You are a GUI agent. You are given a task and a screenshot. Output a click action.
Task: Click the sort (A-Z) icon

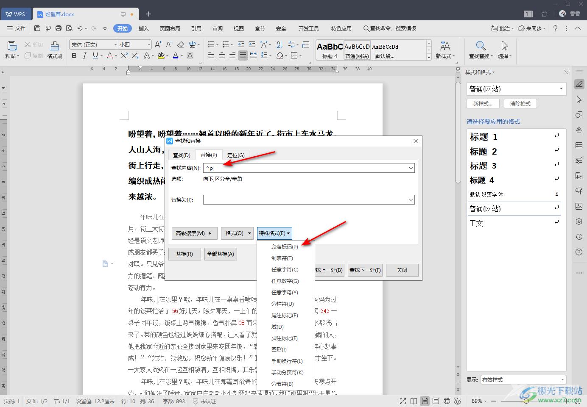[279, 44]
